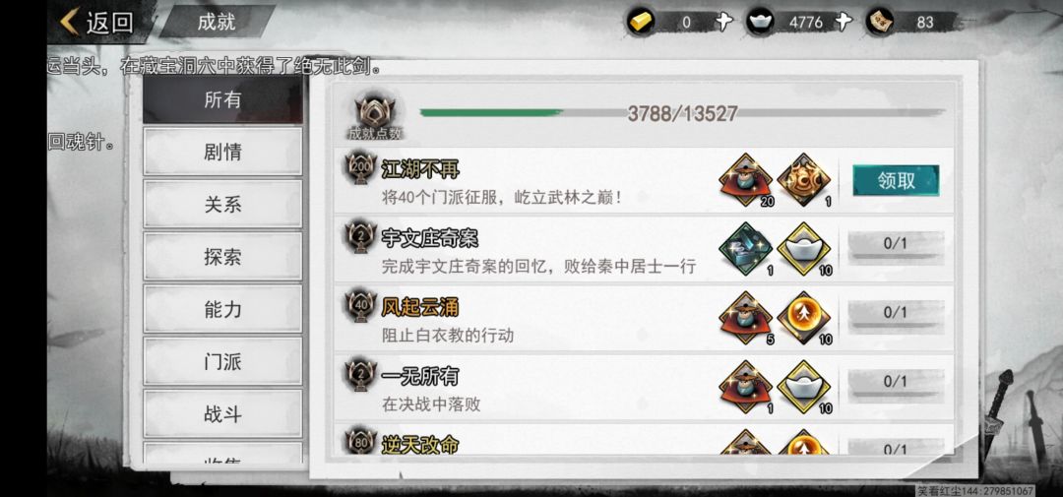The image size is (1063, 497).
Task: Switch to the 剧情 category
Action: click(222, 152)
